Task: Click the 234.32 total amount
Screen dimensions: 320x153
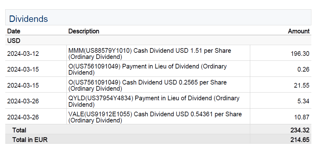Action: coord(300,130)
